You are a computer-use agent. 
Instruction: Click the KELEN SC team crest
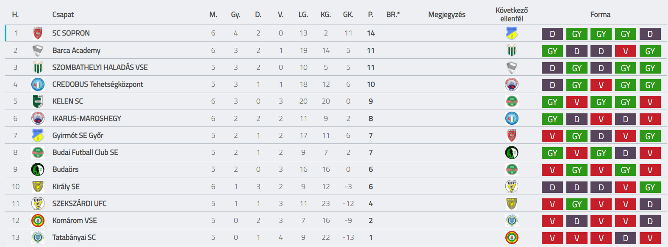(x=38, y=102)
